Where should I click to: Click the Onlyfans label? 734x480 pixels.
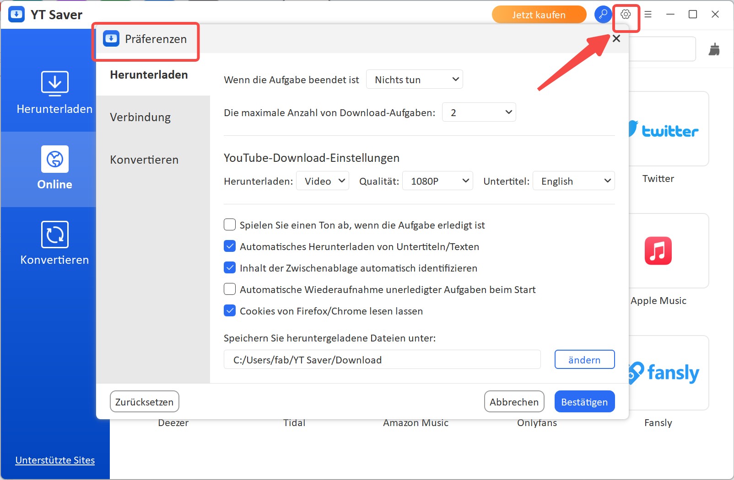537,423
